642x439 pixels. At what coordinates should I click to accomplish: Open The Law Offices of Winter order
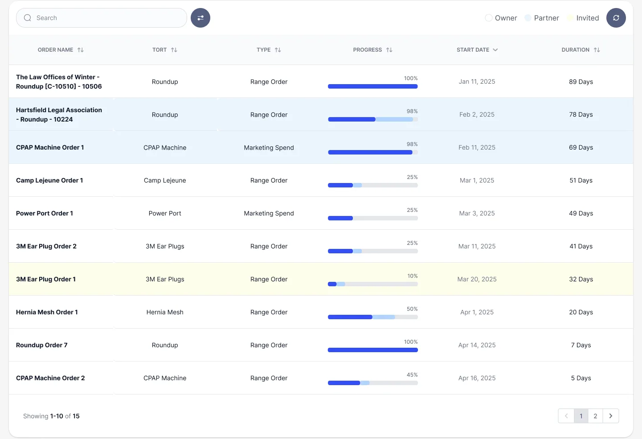pyautogui.click(x=59, y=81)
